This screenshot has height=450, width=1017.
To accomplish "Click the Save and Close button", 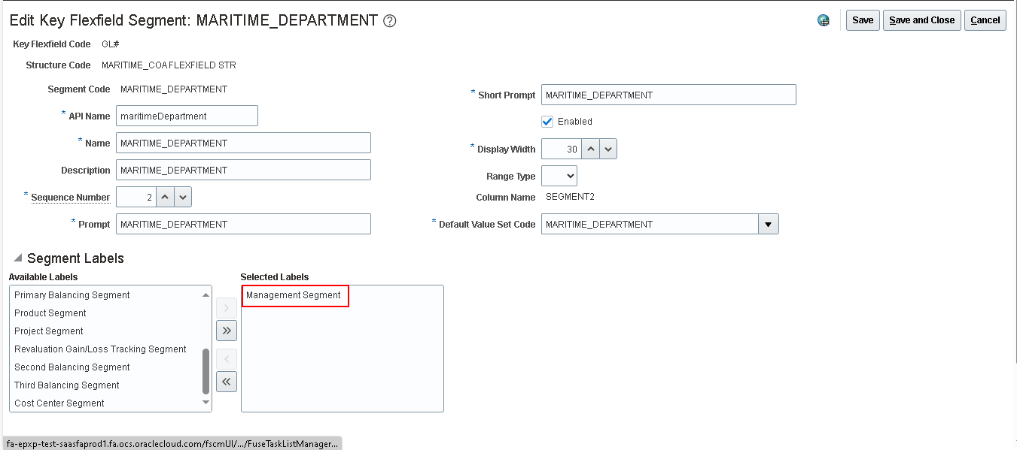I will coord(921,20).
